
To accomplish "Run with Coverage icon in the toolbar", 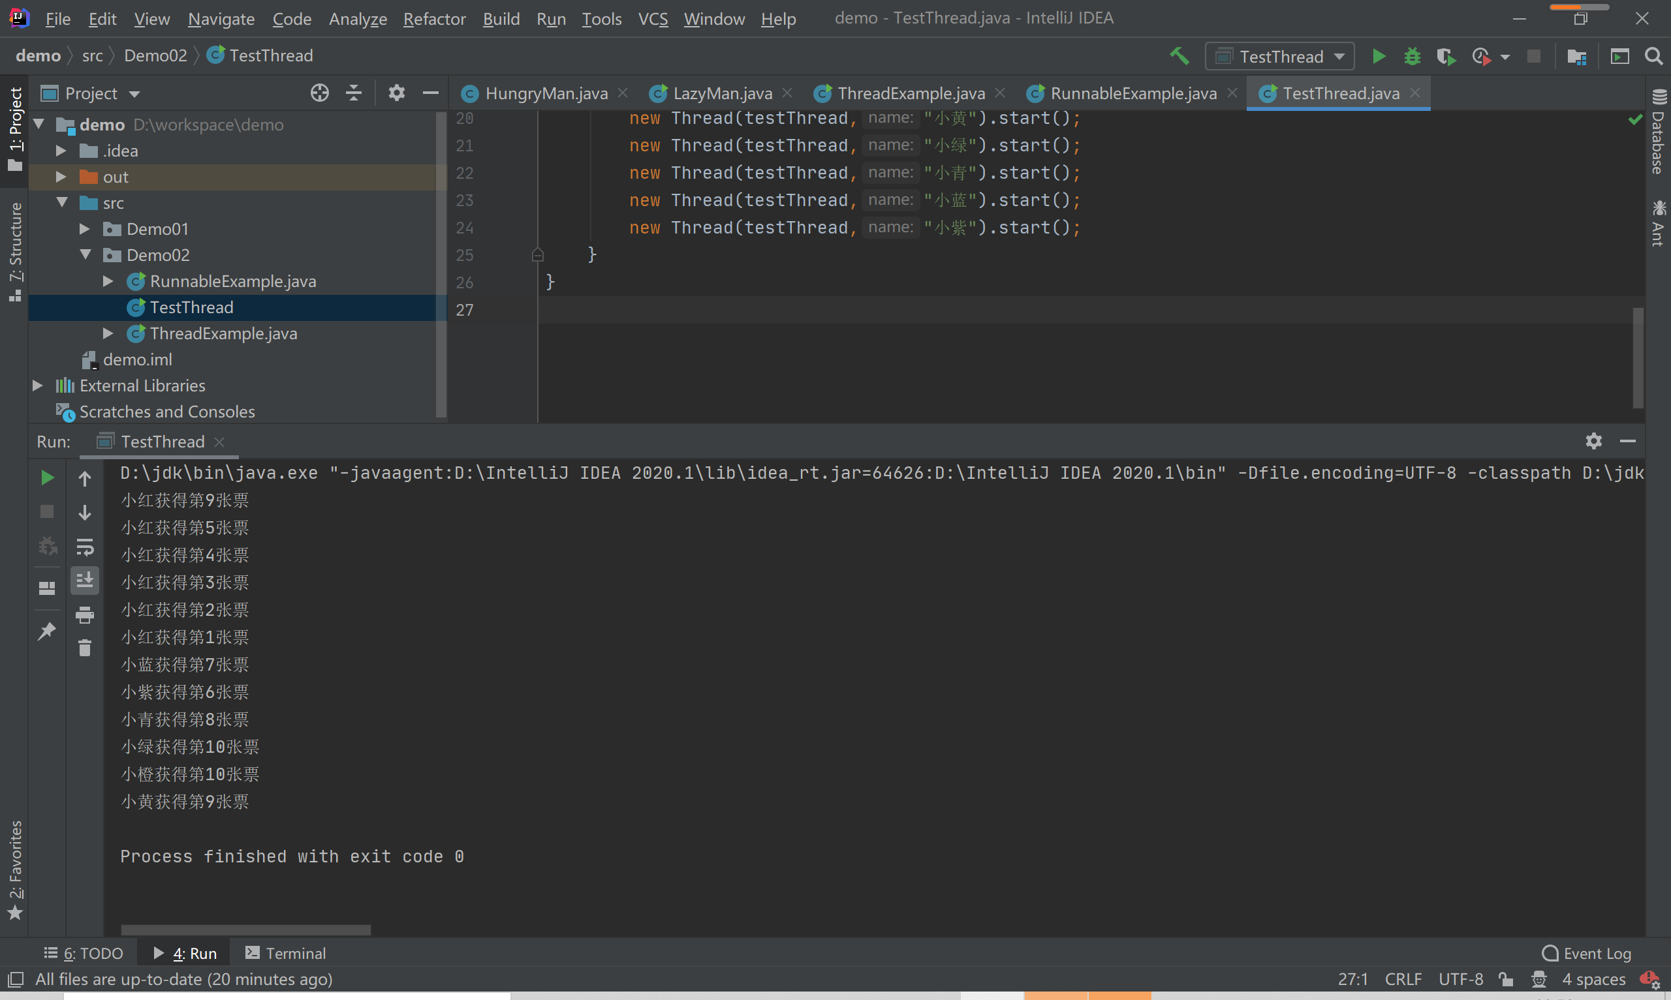I will pyautogui.click(x=1445, y=56).
